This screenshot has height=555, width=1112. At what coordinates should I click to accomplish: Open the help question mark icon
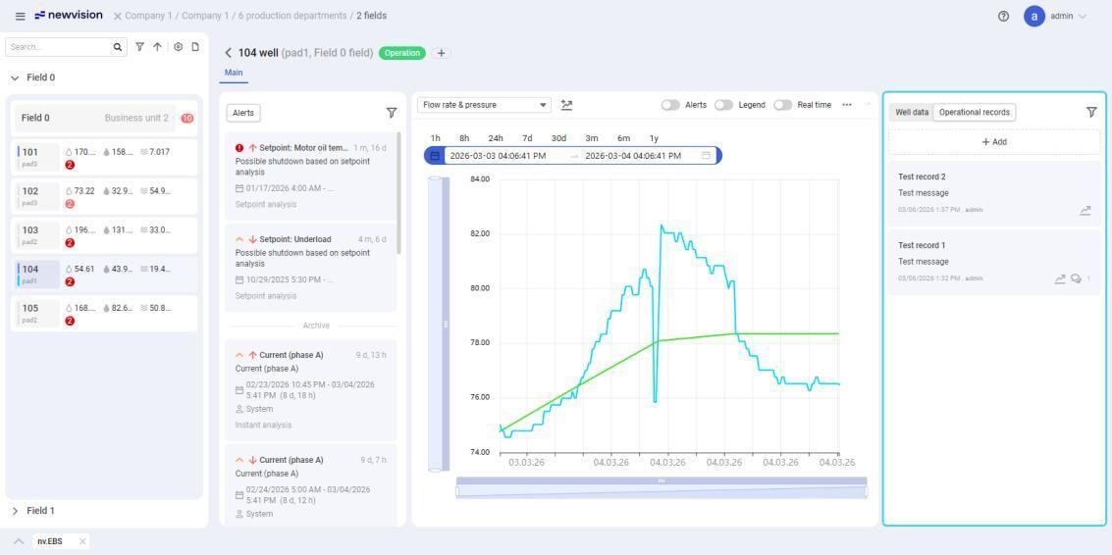(x=1003, y=16)
